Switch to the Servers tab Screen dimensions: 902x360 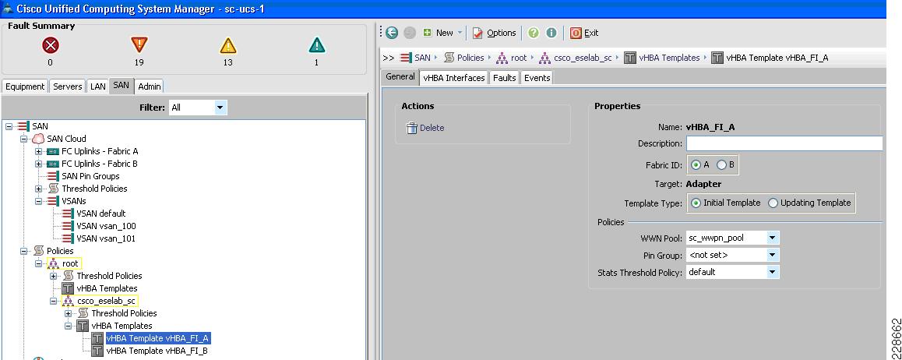[x=67, y=86]
